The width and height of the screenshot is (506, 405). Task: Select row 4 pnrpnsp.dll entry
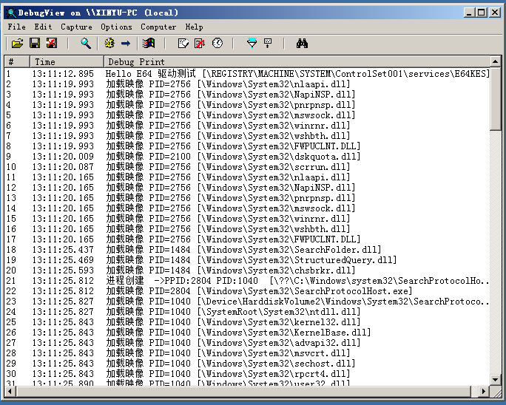click(x=247, y=104)
